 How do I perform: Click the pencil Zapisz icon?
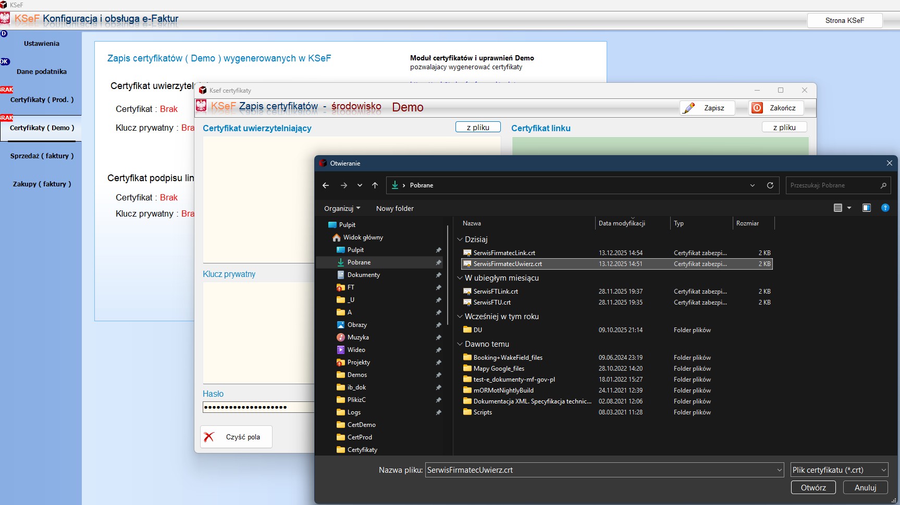tap(689, 108)
